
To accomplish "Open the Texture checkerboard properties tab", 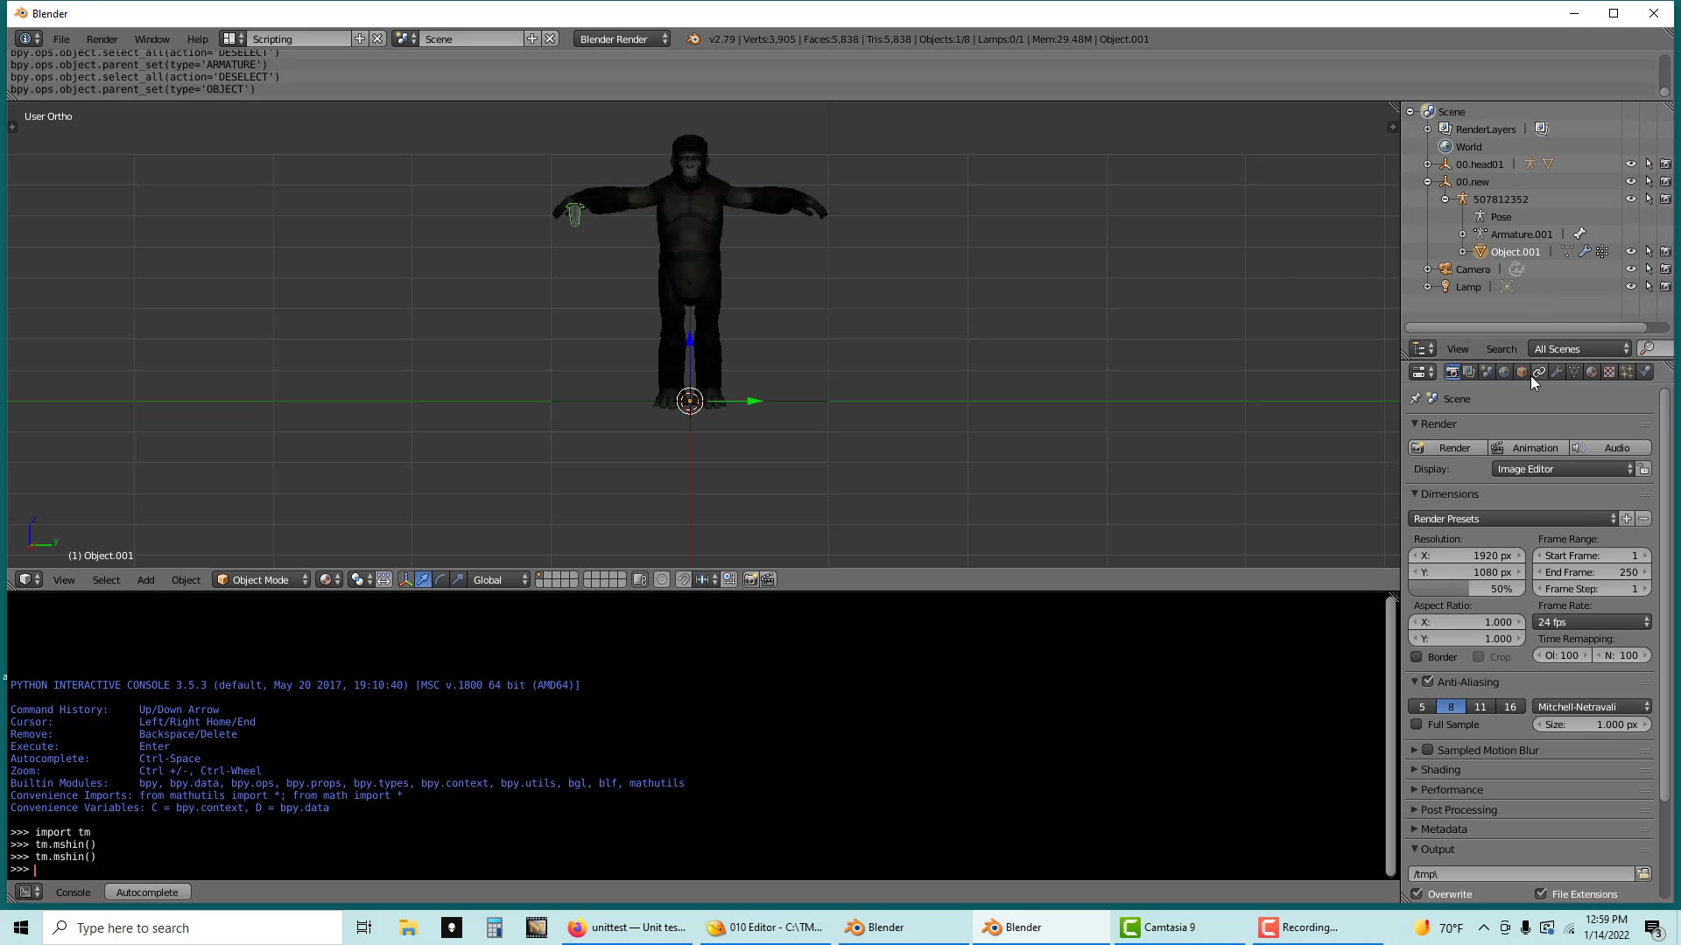I will (x=1609, y=372).
